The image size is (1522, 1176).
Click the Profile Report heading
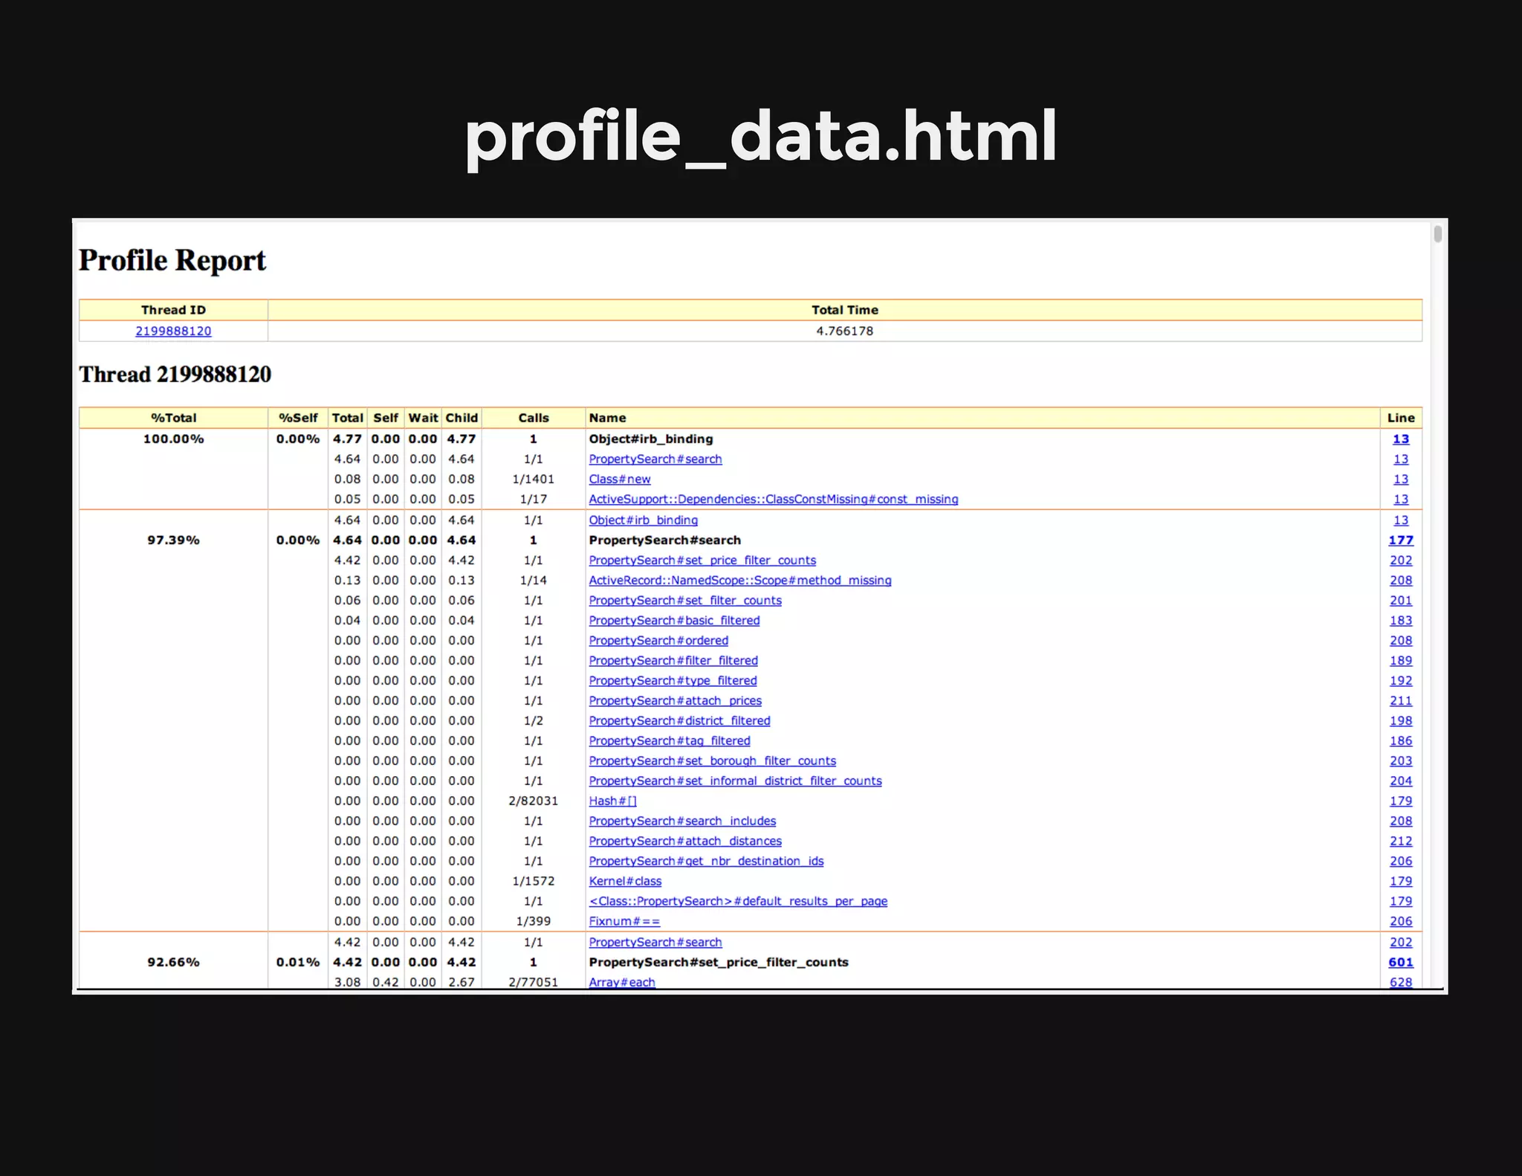coord(172,261)
